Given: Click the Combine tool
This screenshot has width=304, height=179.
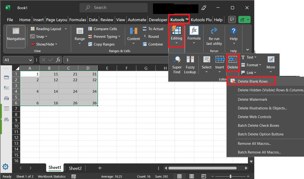Looking at the screenshot, I should pyautogui.click(x=153, y=44).
